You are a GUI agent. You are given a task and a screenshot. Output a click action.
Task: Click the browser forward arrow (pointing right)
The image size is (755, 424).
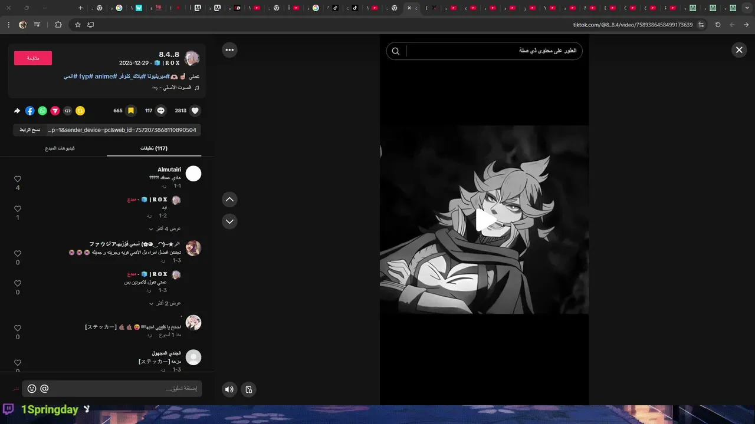(746, 25)
